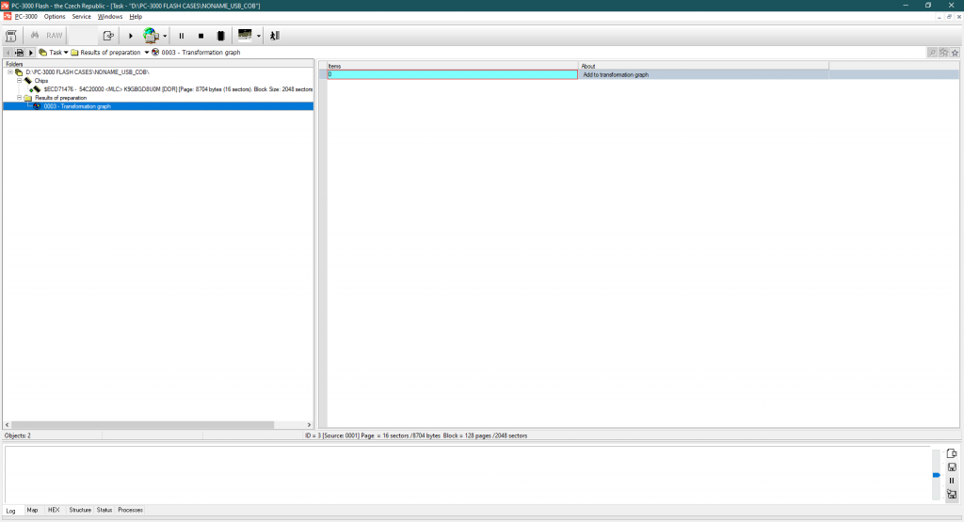Screen dimensions: 964x522
Task: Open the dropdown arrow next to globe icon
Action: pos(166,36)
